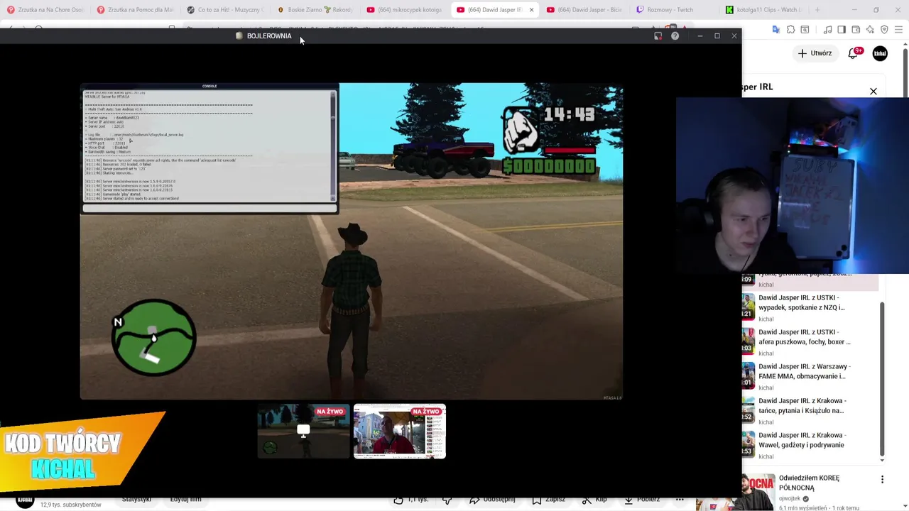Click the money counter $00000000
909x511 pixels.
[x=549, y=167]
